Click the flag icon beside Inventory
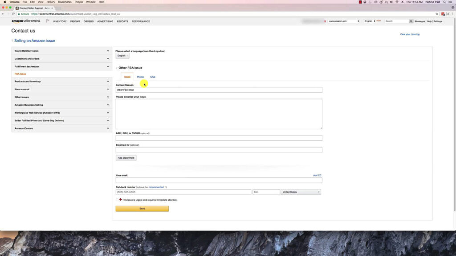Viewport: 456px width, 256px height. pyautogui.click(x=48, y=21)
